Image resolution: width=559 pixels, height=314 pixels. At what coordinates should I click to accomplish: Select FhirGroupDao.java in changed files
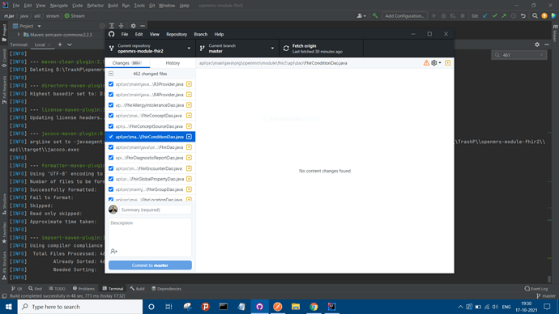click(x=150, y=189)
